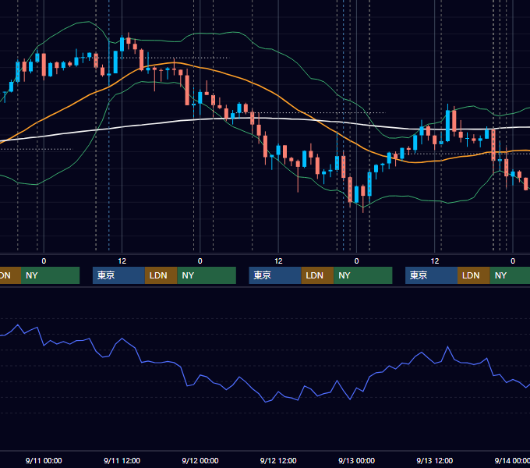The height and width of the screenshot is (468, 530).
Task: Select the LDN session block before 9/12 00:00
Action: pyautogui.click(x=161, y=275)
